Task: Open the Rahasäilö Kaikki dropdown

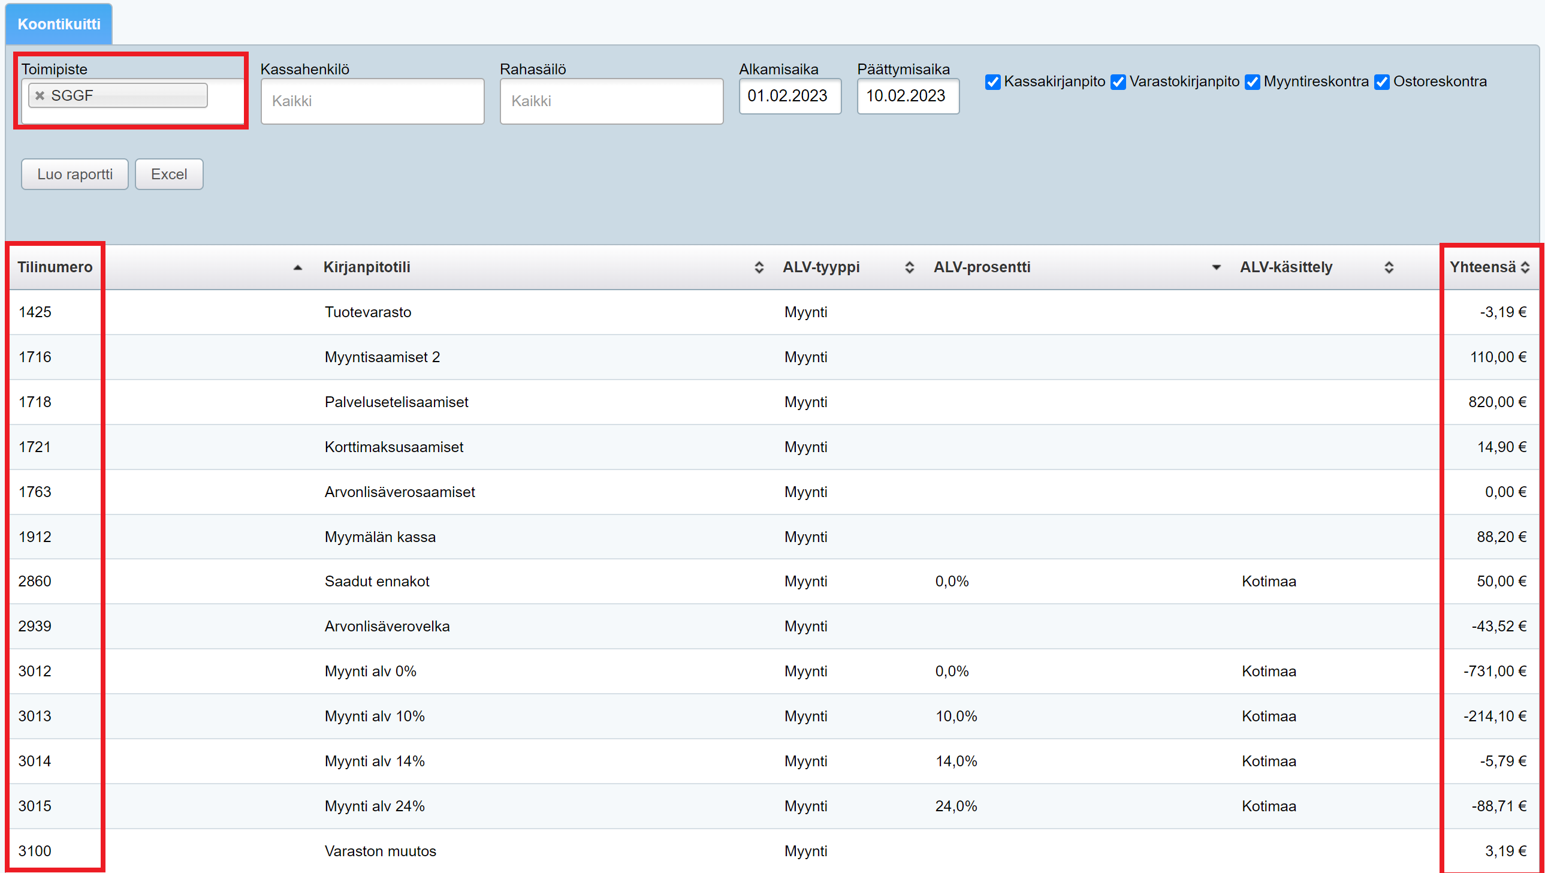Action: click(x=611, y=101)
